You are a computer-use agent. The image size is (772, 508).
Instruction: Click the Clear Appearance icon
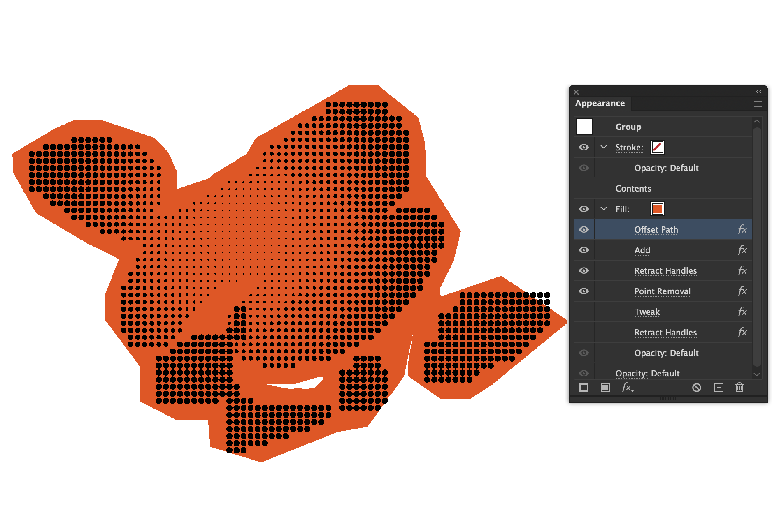point(696,388)
